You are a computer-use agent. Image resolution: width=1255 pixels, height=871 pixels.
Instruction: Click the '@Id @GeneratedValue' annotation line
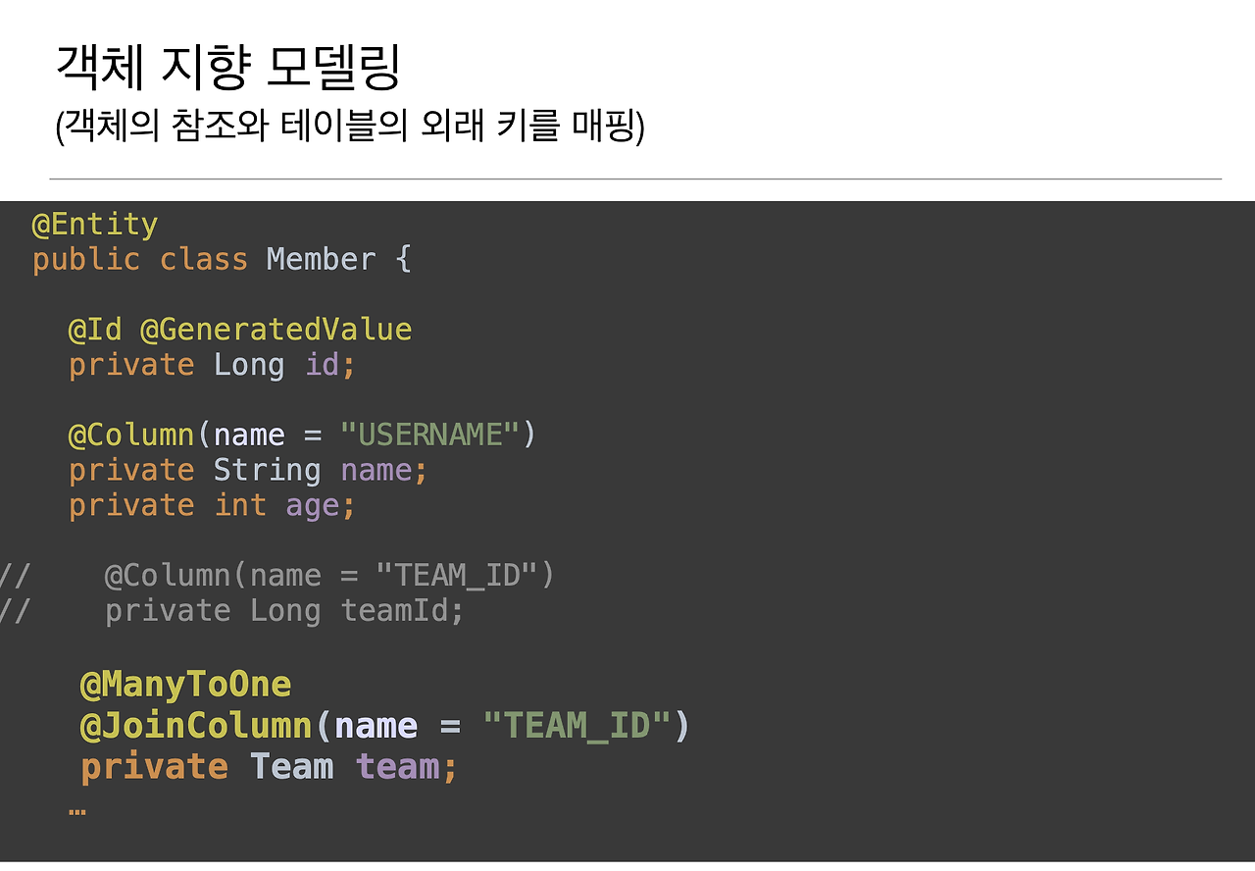[240, 330]
